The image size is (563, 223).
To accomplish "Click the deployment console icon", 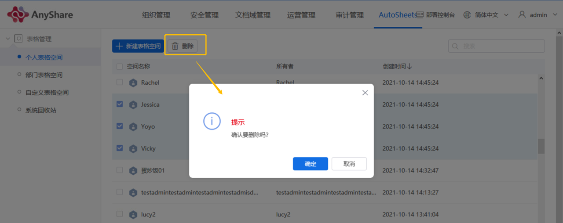I will 420,15.
